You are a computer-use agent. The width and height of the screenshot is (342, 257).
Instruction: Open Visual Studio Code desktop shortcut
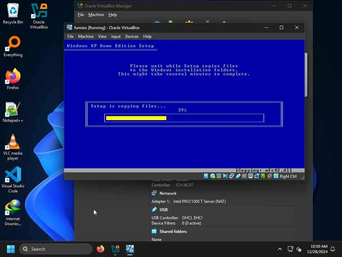click(13, 180)
